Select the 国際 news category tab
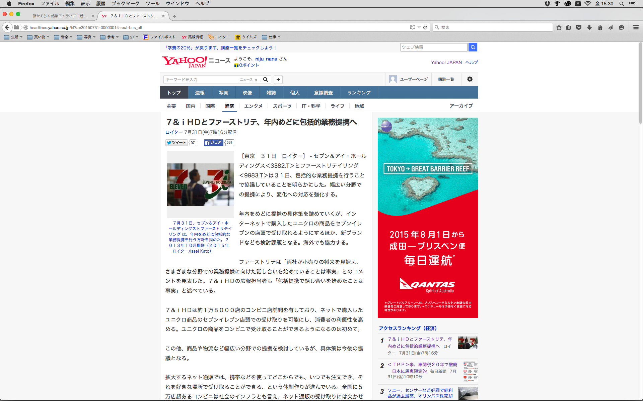 pos(210,106)
